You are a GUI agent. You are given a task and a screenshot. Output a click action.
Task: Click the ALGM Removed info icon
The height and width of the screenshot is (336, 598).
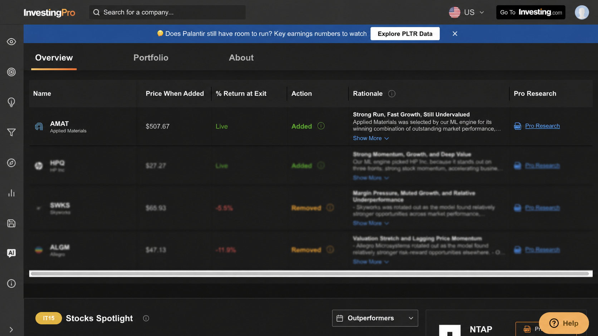(330, 250)
